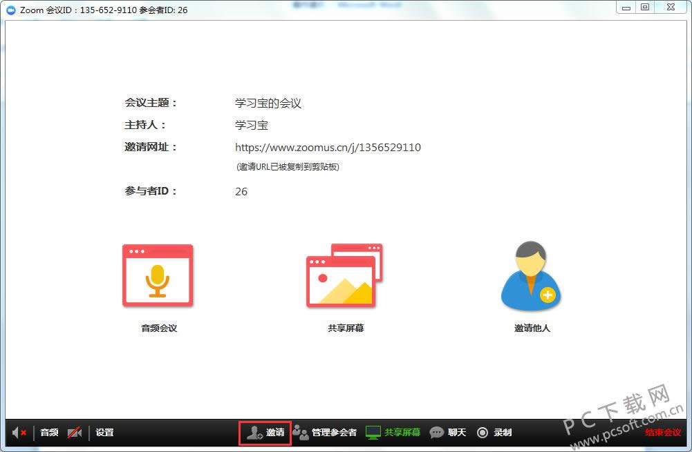
Task: Maximize the Zoom meeting window
Action: pos(645,8)
